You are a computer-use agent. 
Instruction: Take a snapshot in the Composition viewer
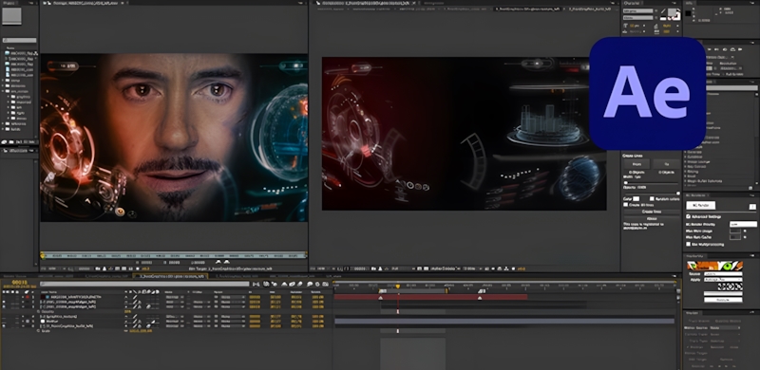373,268
